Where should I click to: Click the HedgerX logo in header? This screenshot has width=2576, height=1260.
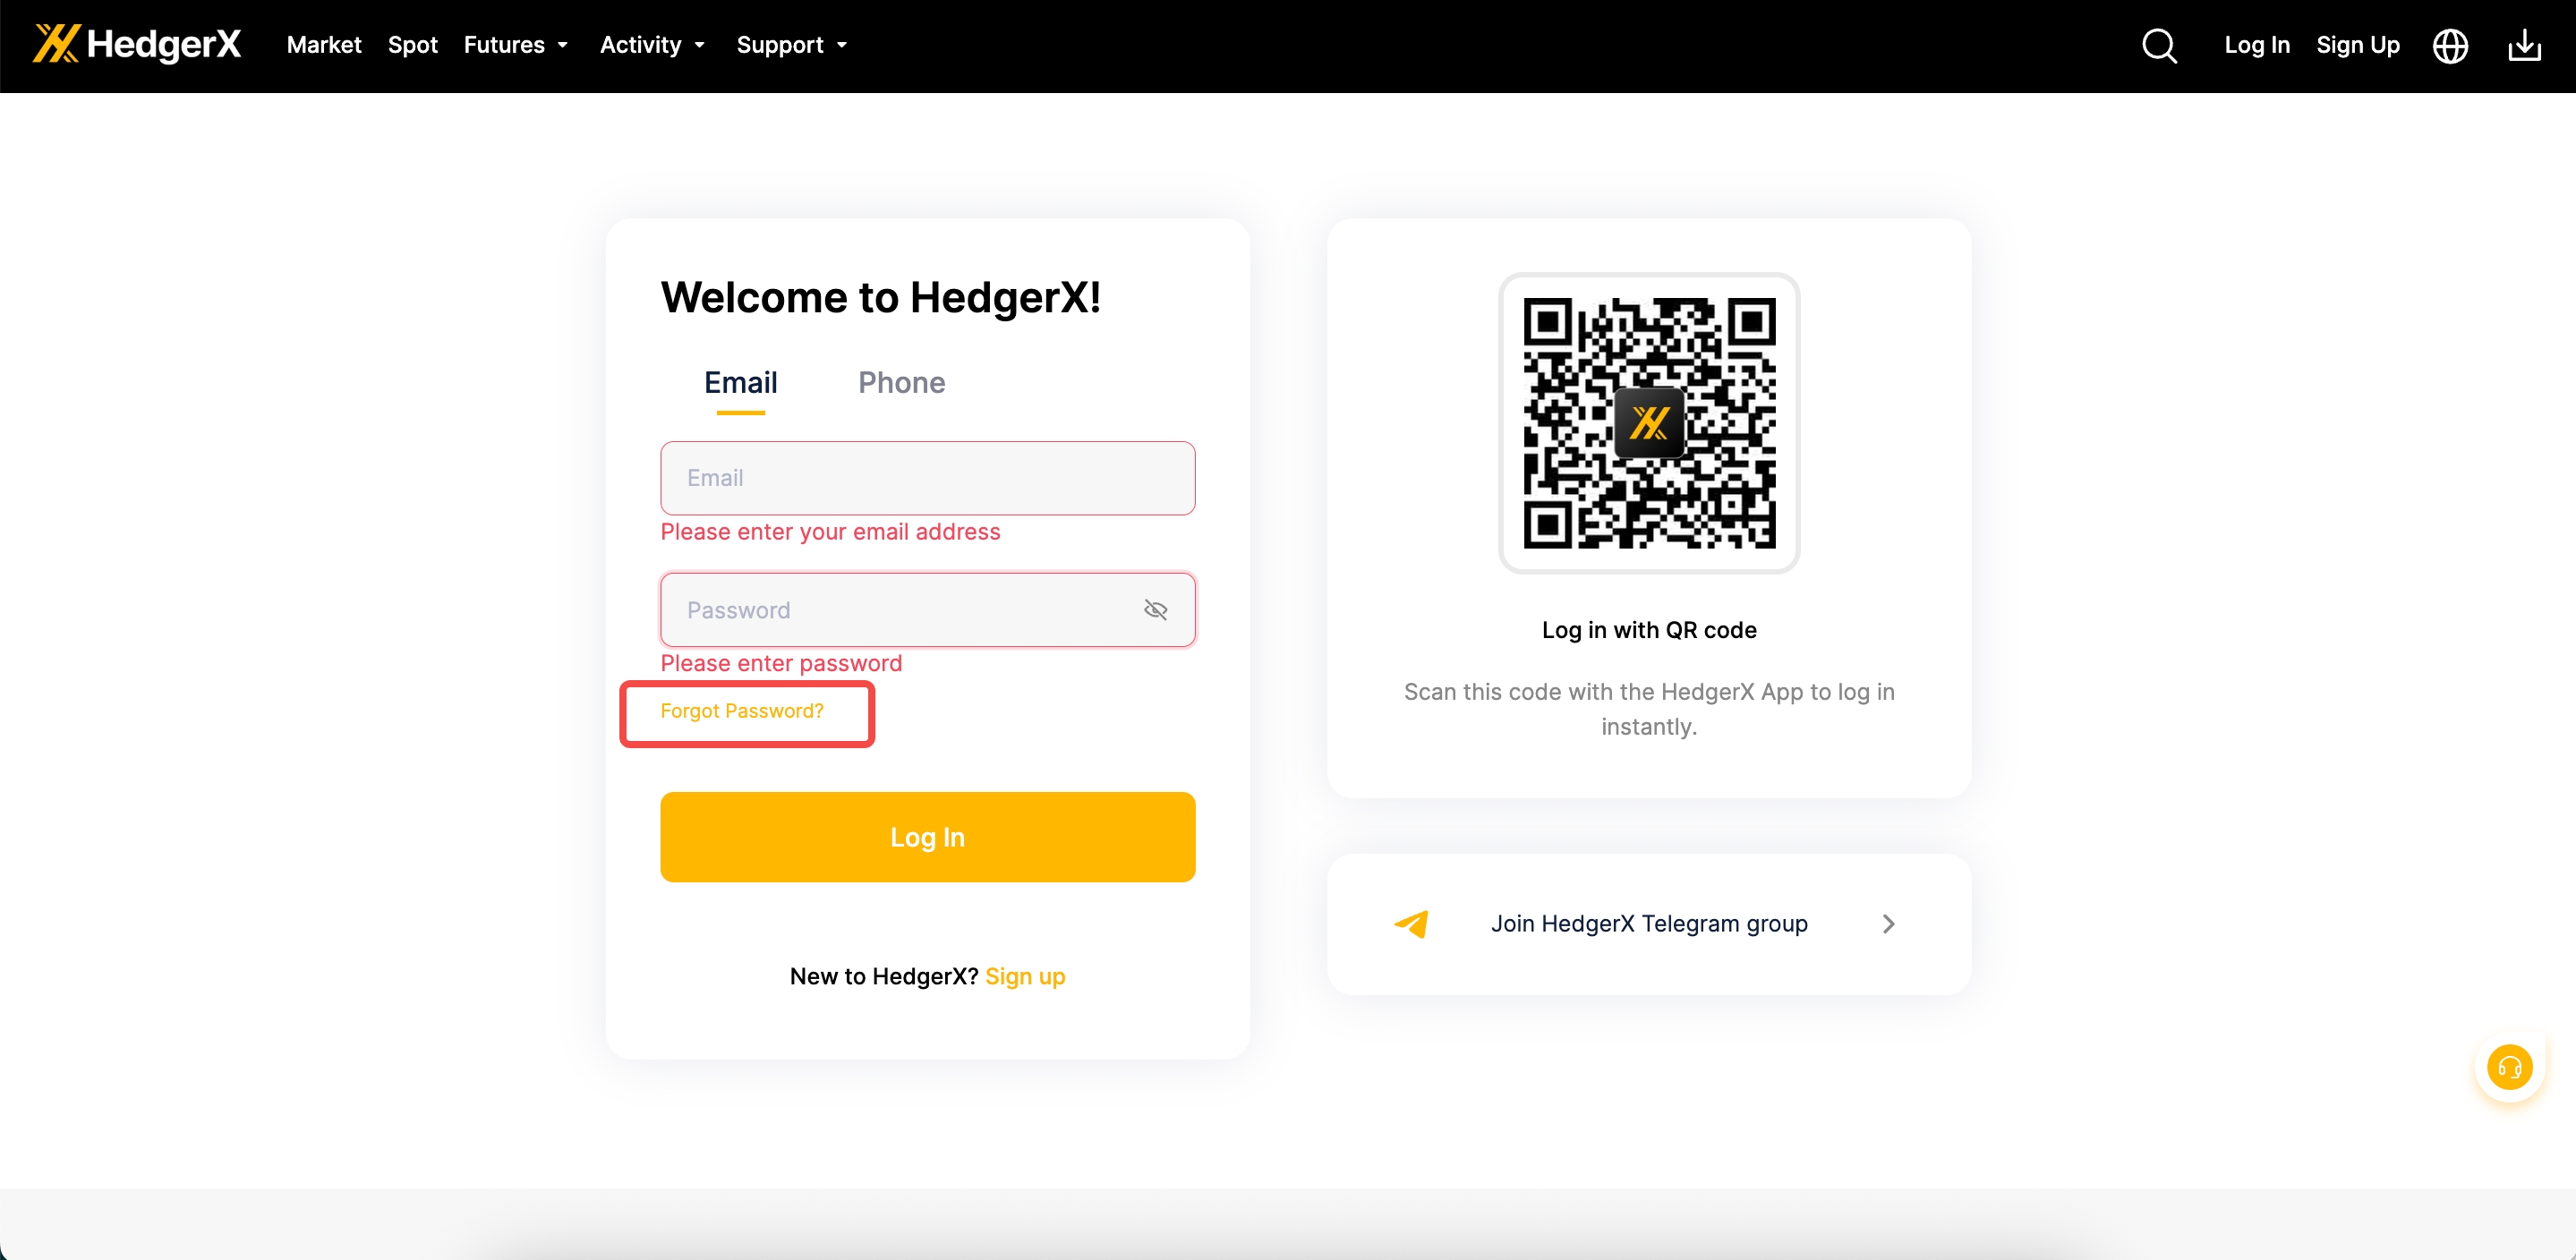(x=137, y=44)
